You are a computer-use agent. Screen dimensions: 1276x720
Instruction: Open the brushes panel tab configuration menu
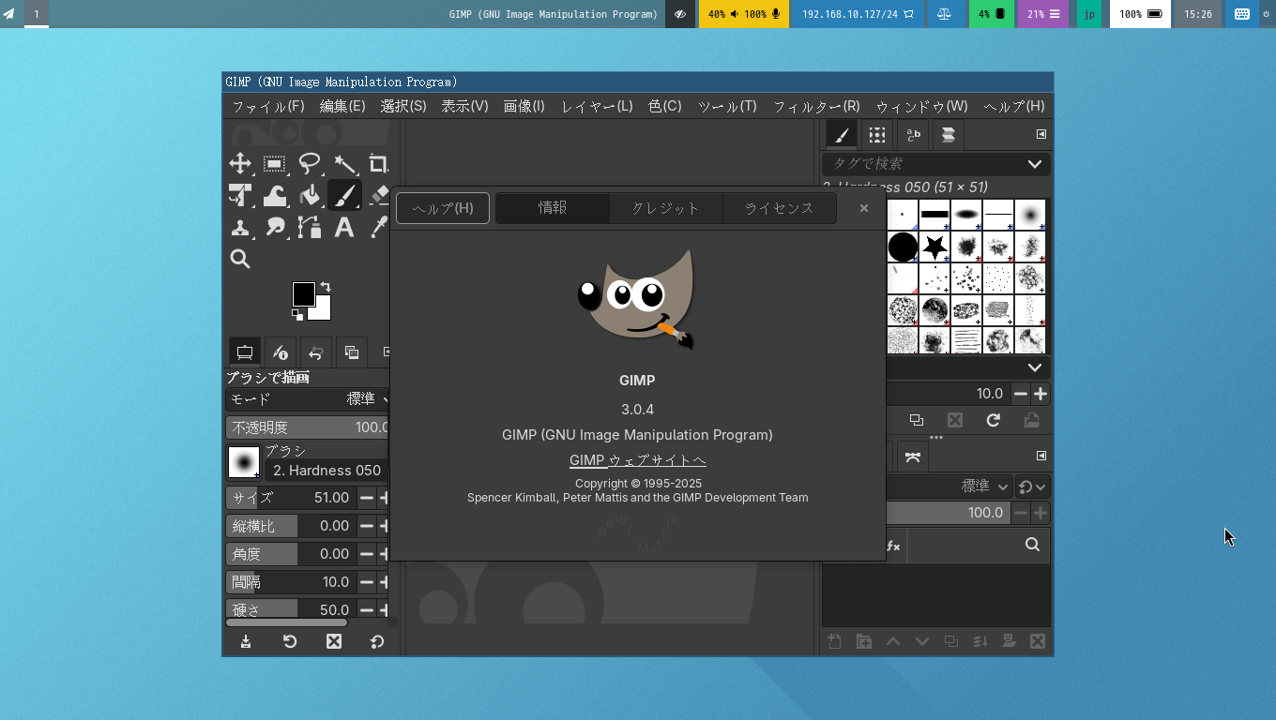[1041, 134]
